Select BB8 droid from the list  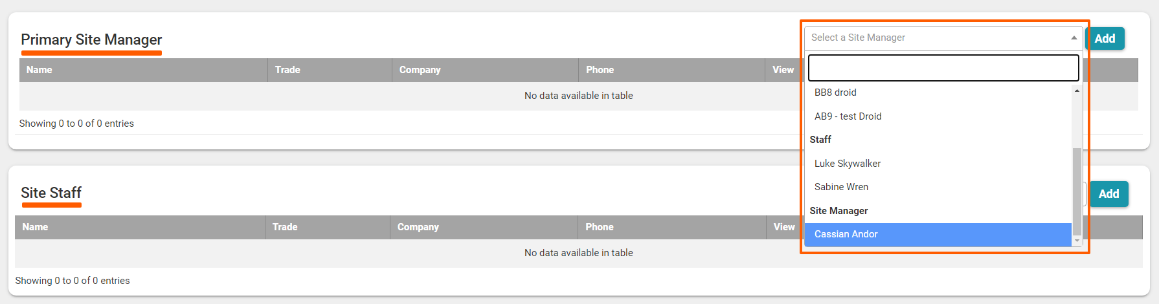click(835, 92)
